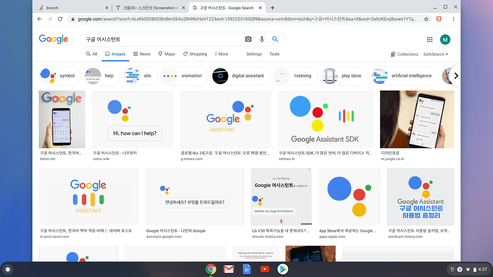Open the 'Hi, how can I help?' image

pos(132,119)
